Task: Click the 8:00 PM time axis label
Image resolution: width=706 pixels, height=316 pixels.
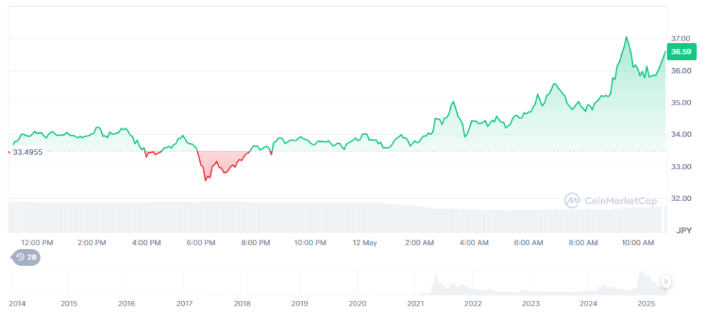Action: [255, 243]
